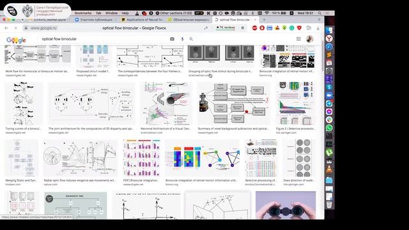This screenshot has width=409, height=230.
Task: Go back using the browser back arrow
Action: (7, 28)
